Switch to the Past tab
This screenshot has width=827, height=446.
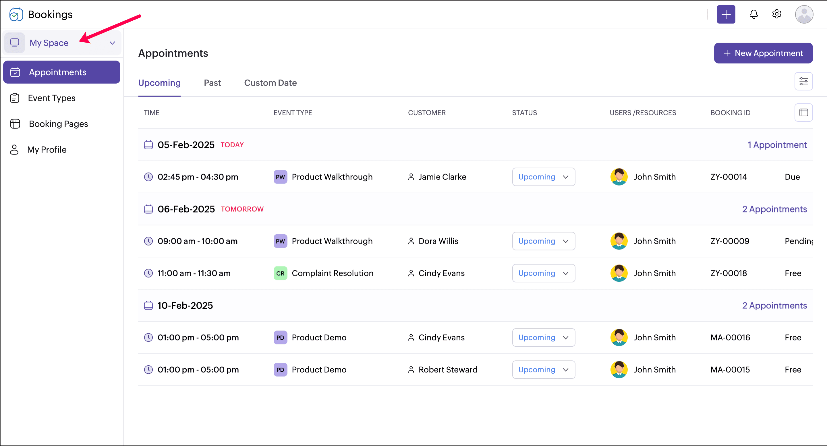pos(212,83)
